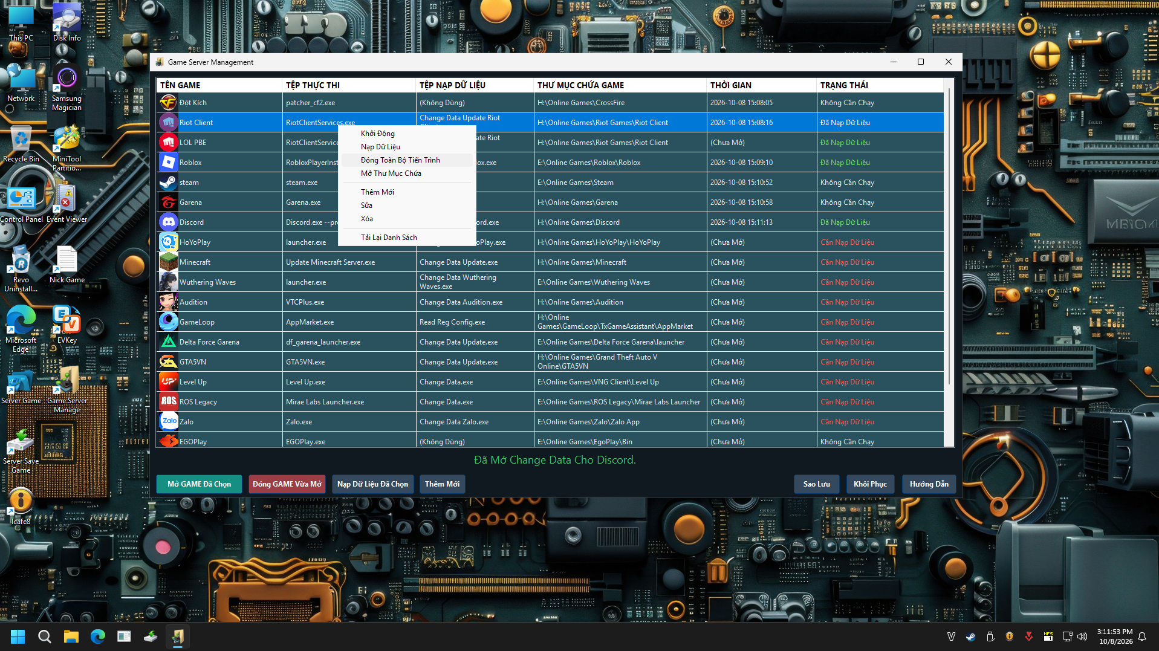Select the EVKey desktop icon
Image resolution: width=1159 pixels, height=651 pixels.
(67, 325)
